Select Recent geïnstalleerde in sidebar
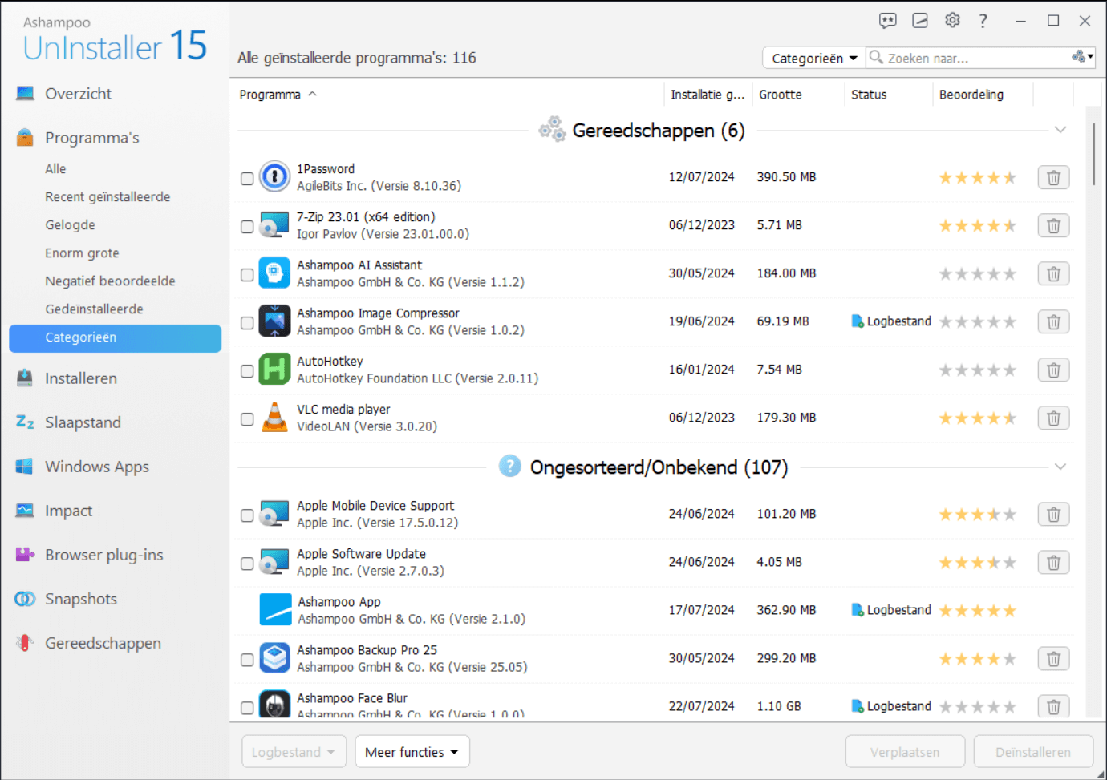The width and height of the screenshot is (1107, 780). pyautogui.click(x=107, y=196)
